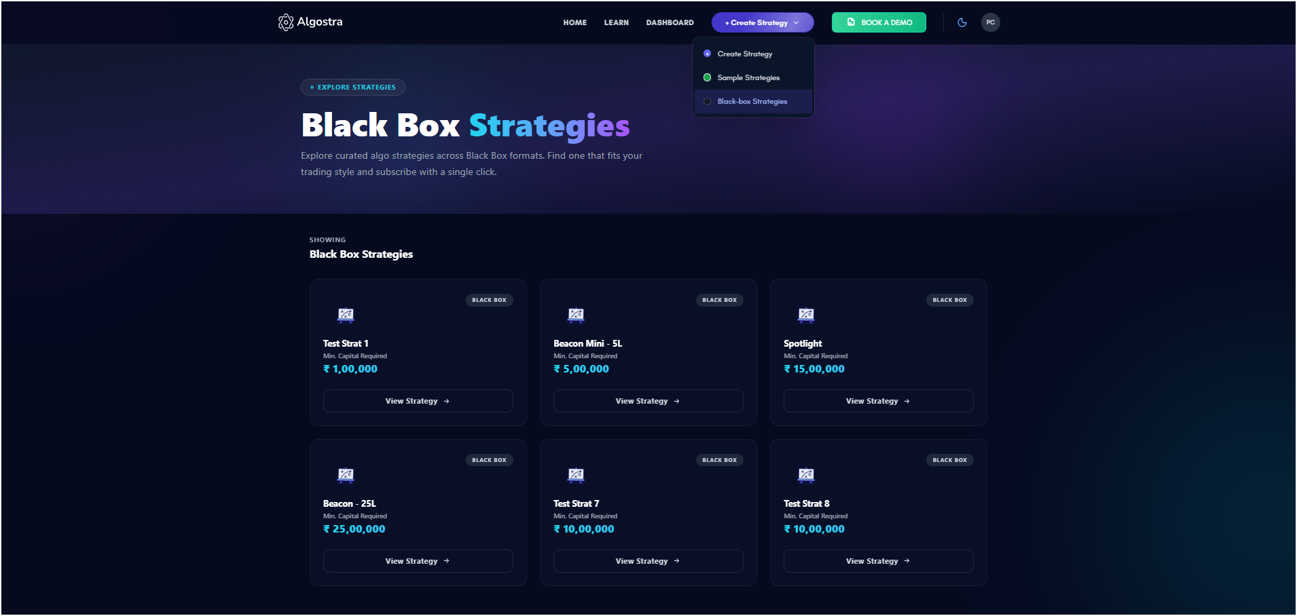
Task: Click the Black Box tag on Spotlight card
Action: [x=949, y=300]
